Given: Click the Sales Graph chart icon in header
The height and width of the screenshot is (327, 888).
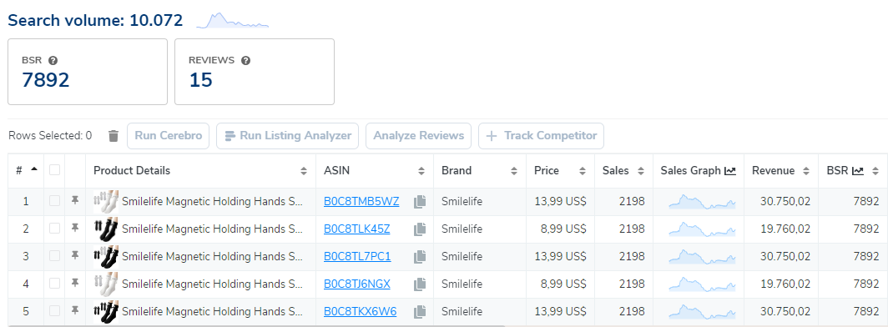Looking at the screenshot, I should click(730, 171).
